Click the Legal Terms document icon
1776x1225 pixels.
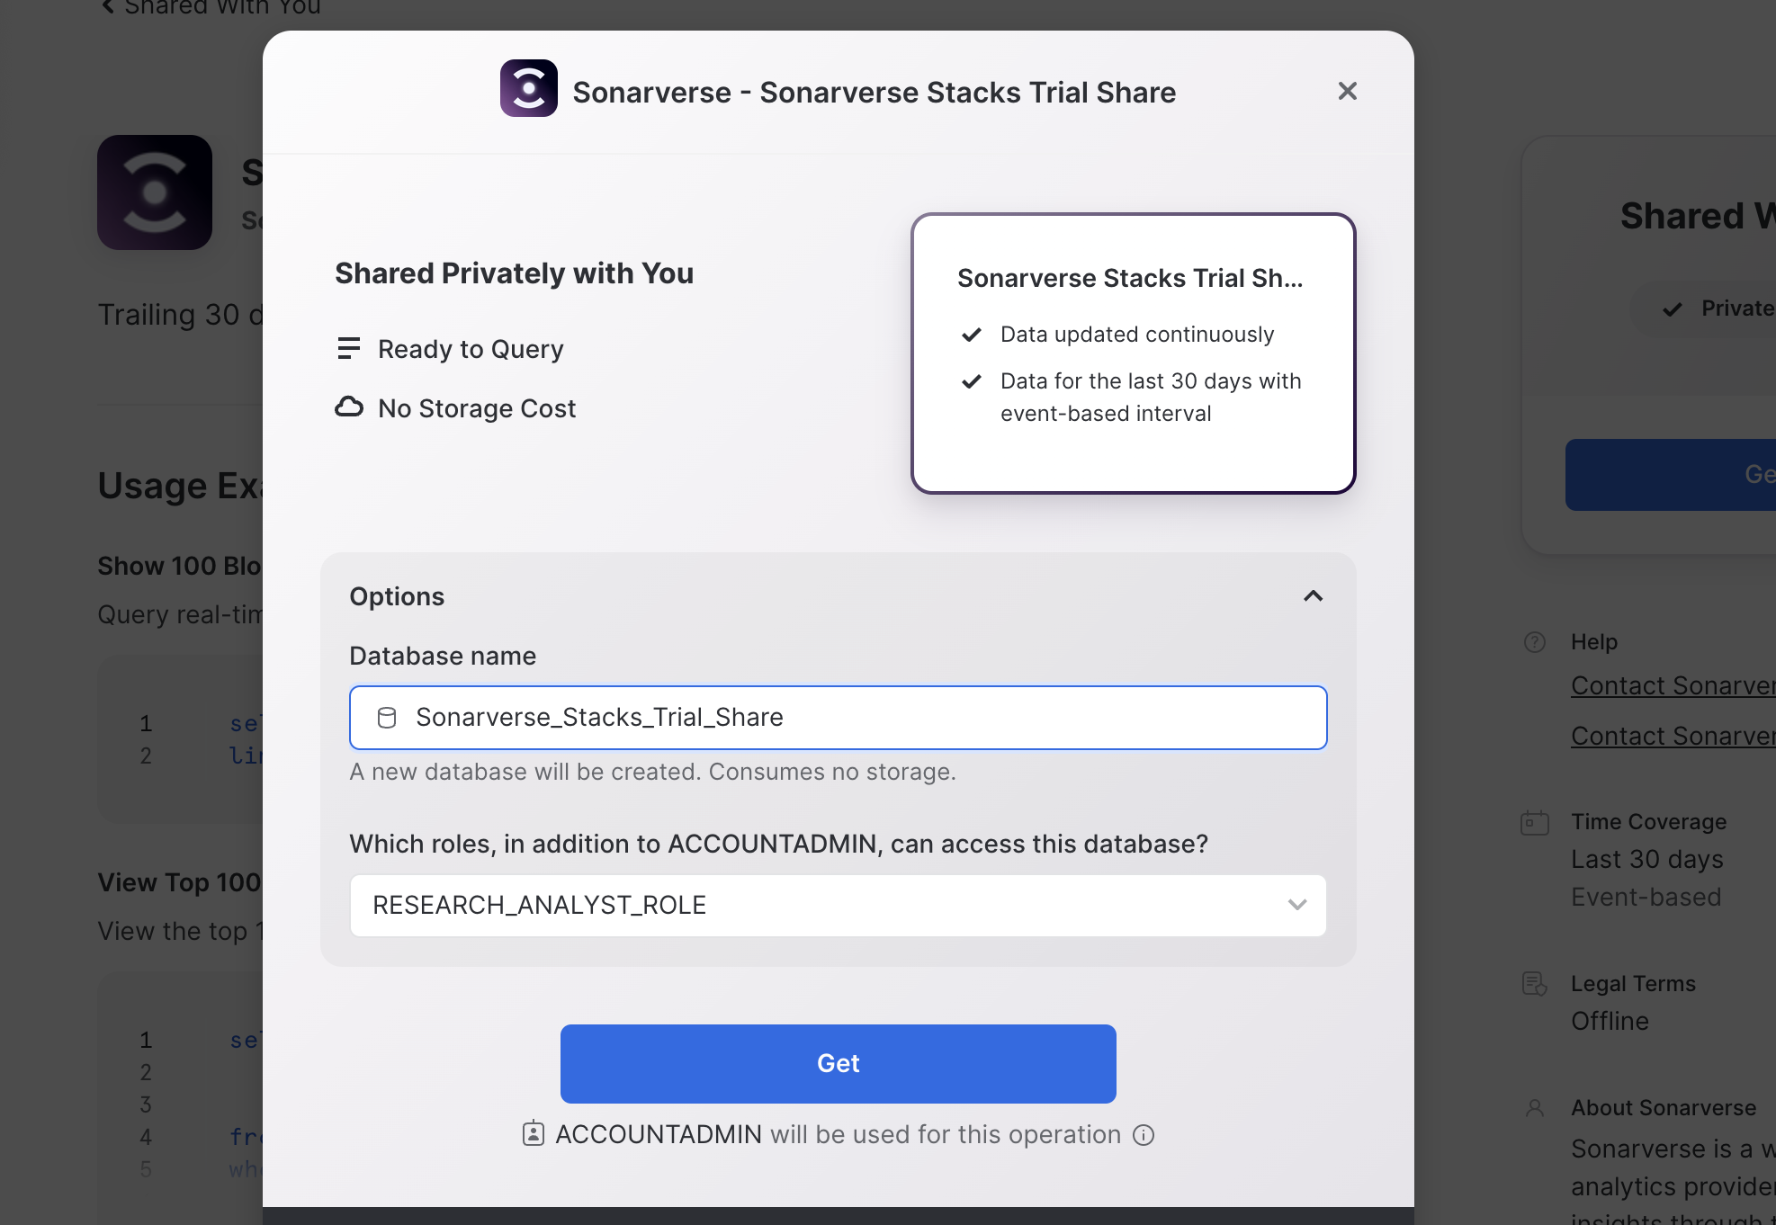tap(1535, 984)
